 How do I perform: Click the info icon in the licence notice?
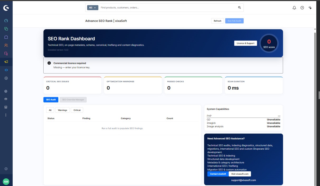(49, 63)
